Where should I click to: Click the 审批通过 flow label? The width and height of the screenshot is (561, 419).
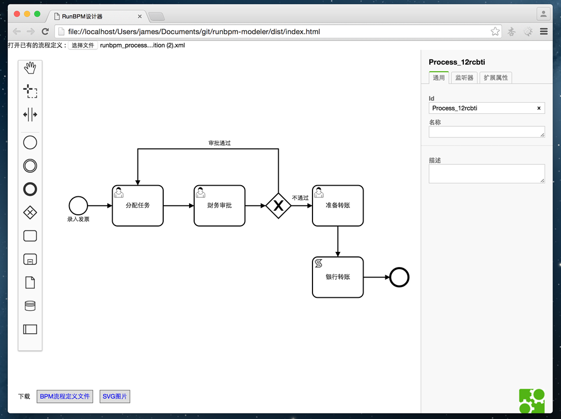point(220,143)
